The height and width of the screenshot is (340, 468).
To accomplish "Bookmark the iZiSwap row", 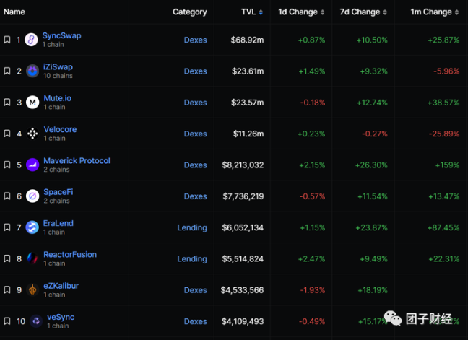I will coord(7,71).
